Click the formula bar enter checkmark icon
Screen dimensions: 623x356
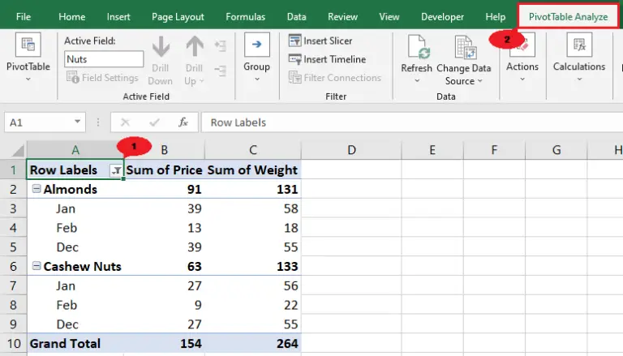[155, 122]
